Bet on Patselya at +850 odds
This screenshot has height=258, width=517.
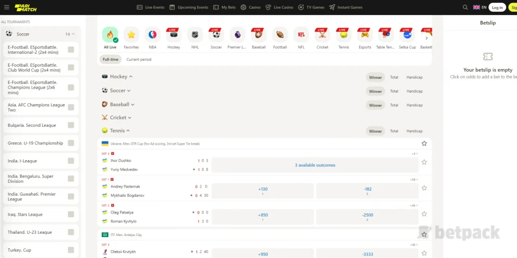(263, 217)
